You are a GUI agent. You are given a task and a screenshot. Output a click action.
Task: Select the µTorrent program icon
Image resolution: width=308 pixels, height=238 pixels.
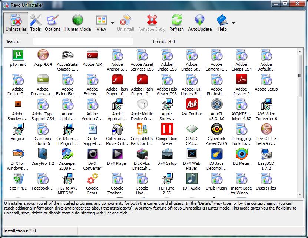click(x=18, y=55)
